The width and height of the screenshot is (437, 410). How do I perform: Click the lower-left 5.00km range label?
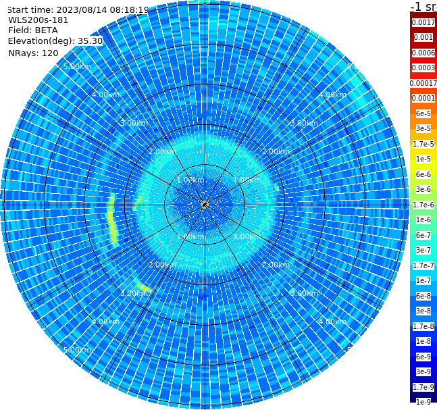tap(77, 350)
